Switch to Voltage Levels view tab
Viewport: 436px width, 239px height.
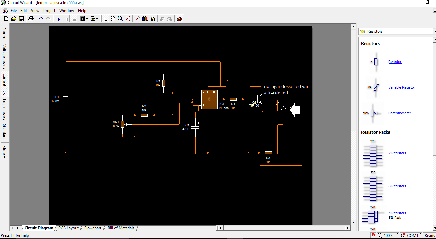click(x=4, y=56)
